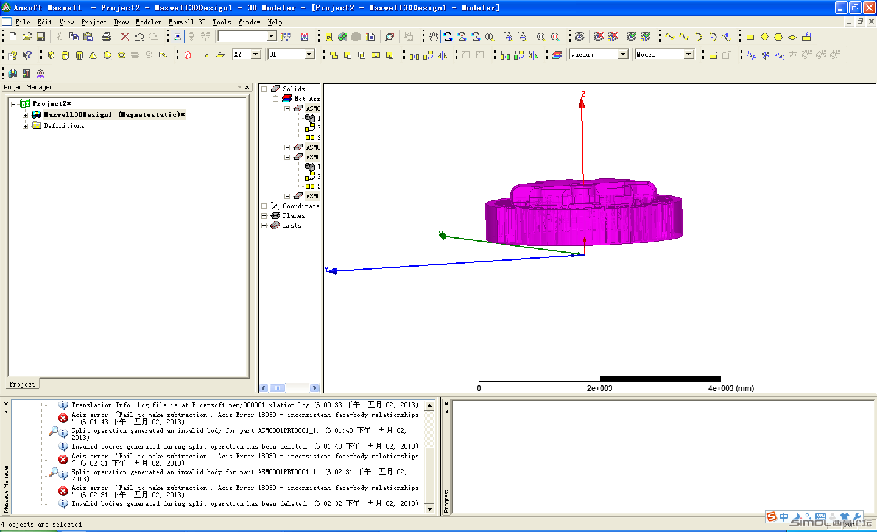Save project using the floppy disk icon
The width and height of the screenshot is (877, 532).
point(41,37)
